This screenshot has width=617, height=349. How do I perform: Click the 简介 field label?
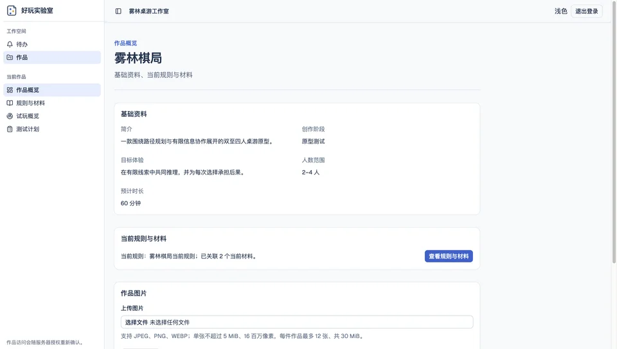pyautogui.click(x=127, y=129)
